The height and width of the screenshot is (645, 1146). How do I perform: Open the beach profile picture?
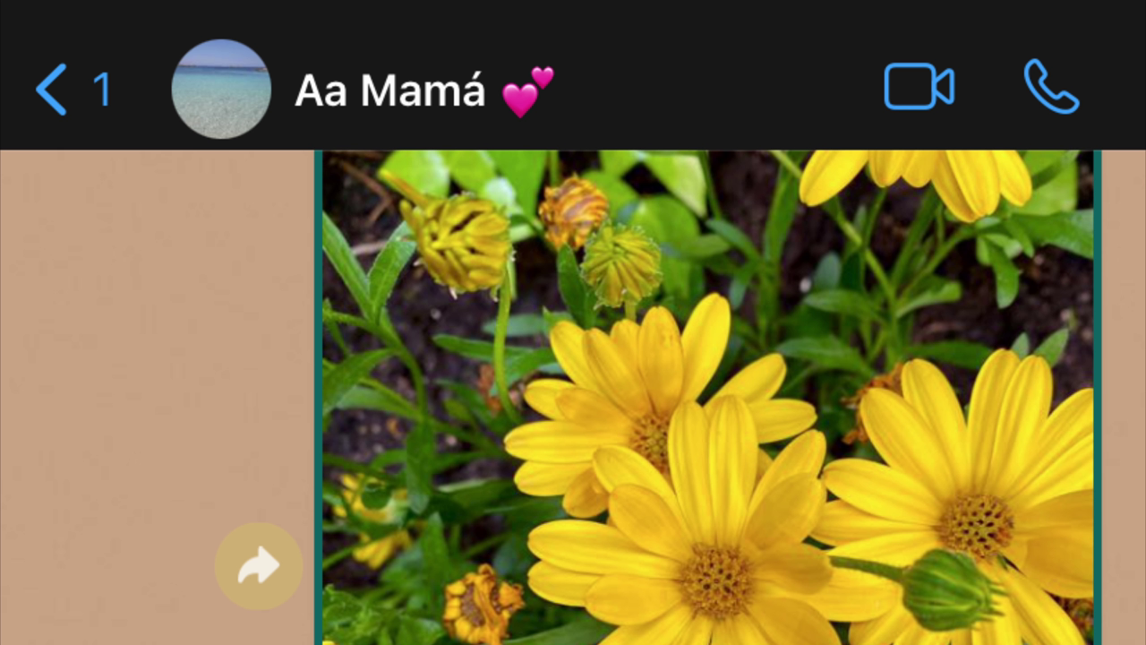coord(221,89)
